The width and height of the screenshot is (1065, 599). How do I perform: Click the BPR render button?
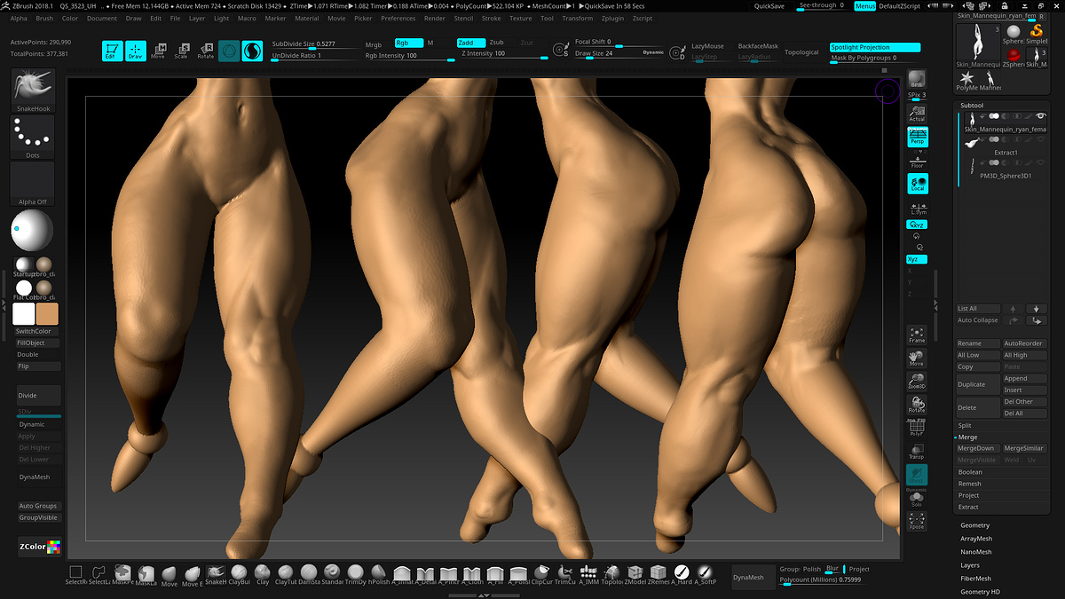(917, 80)
